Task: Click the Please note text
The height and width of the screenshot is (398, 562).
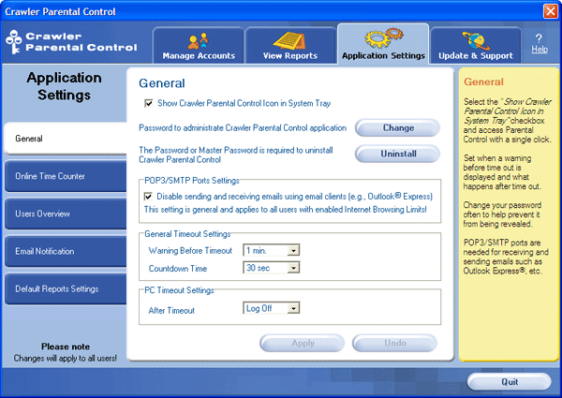Action: pos(66,346)
